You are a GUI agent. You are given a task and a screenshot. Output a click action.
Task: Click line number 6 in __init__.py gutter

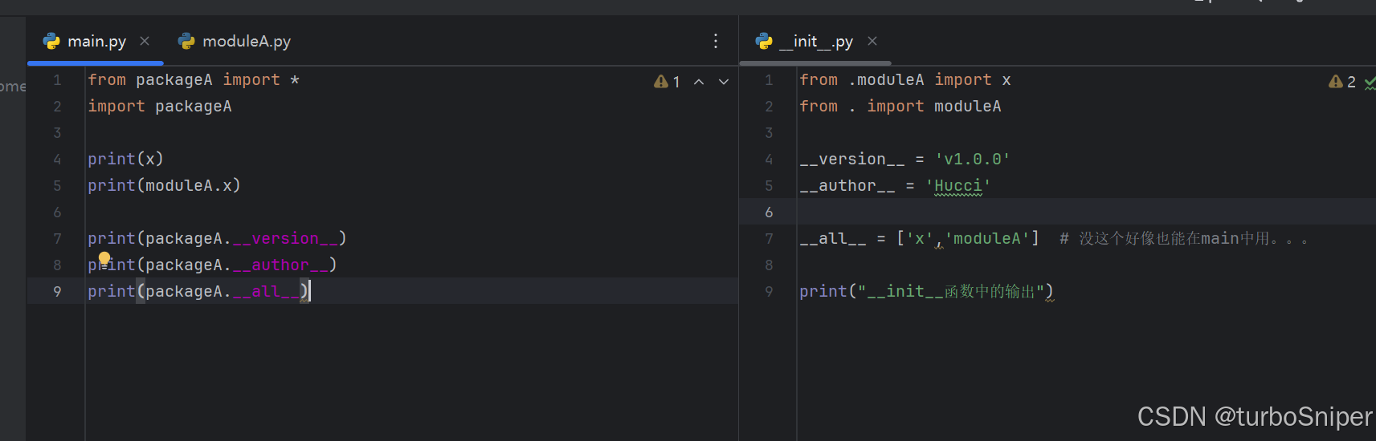(769, 212)
